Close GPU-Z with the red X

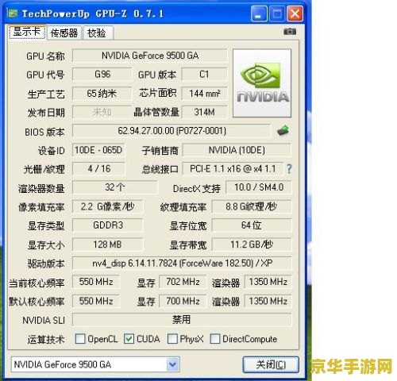coord(295,13)
